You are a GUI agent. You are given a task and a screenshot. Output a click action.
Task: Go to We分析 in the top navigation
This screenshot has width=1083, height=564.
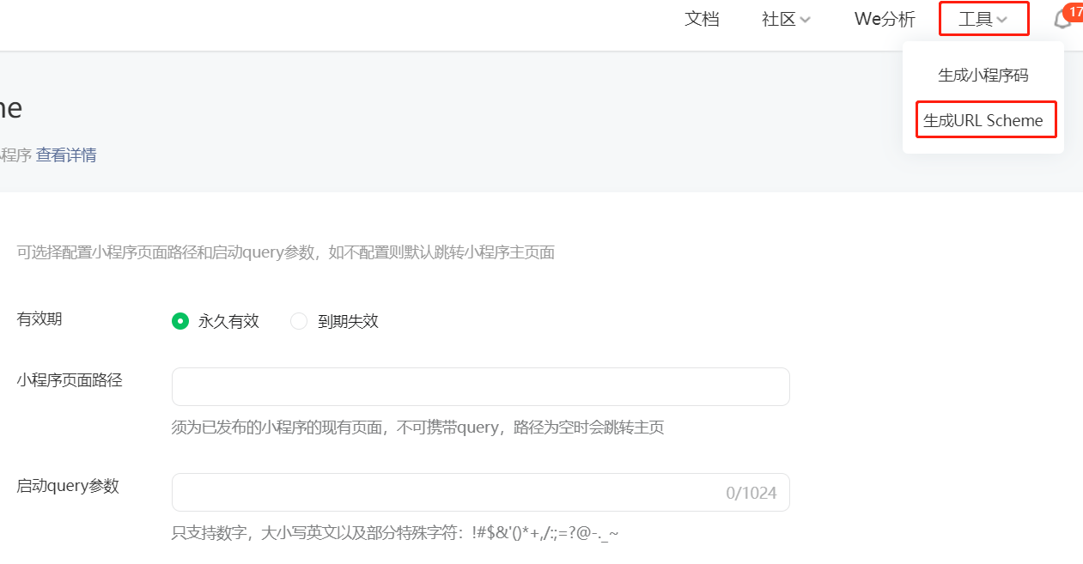pyautogui.click(x=885, y=19)
